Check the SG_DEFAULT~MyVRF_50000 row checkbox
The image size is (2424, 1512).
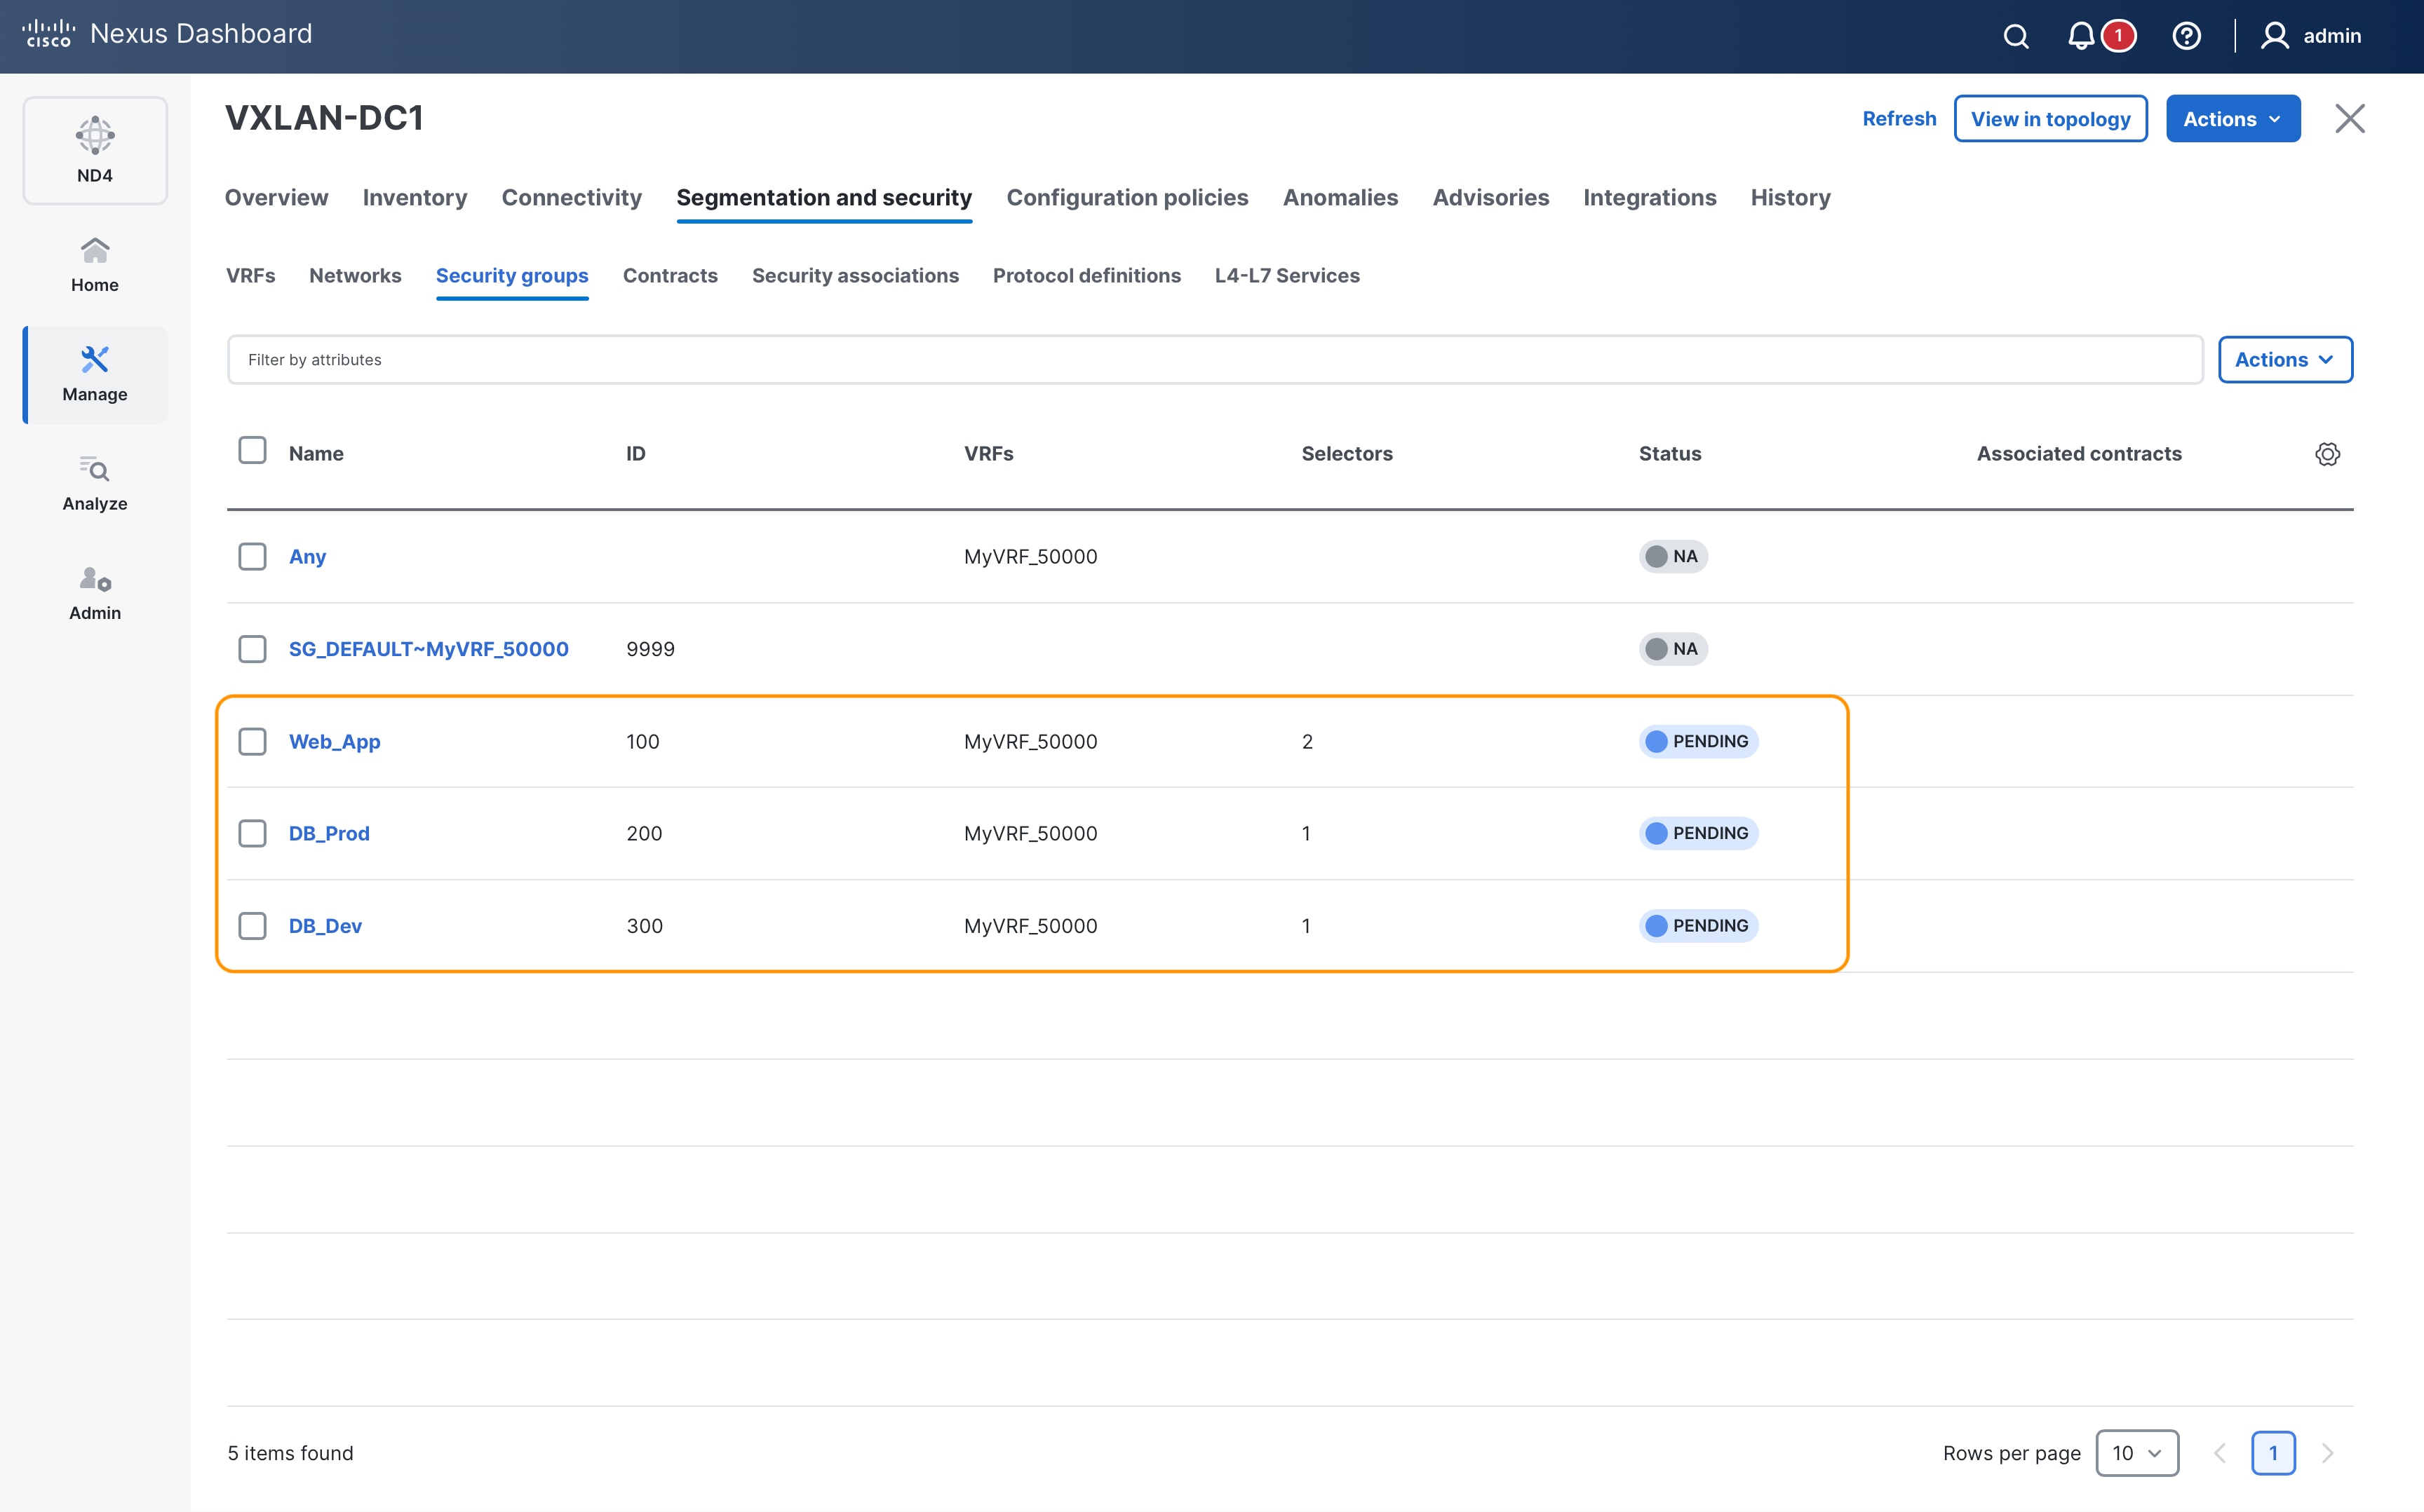pos(252,649)
